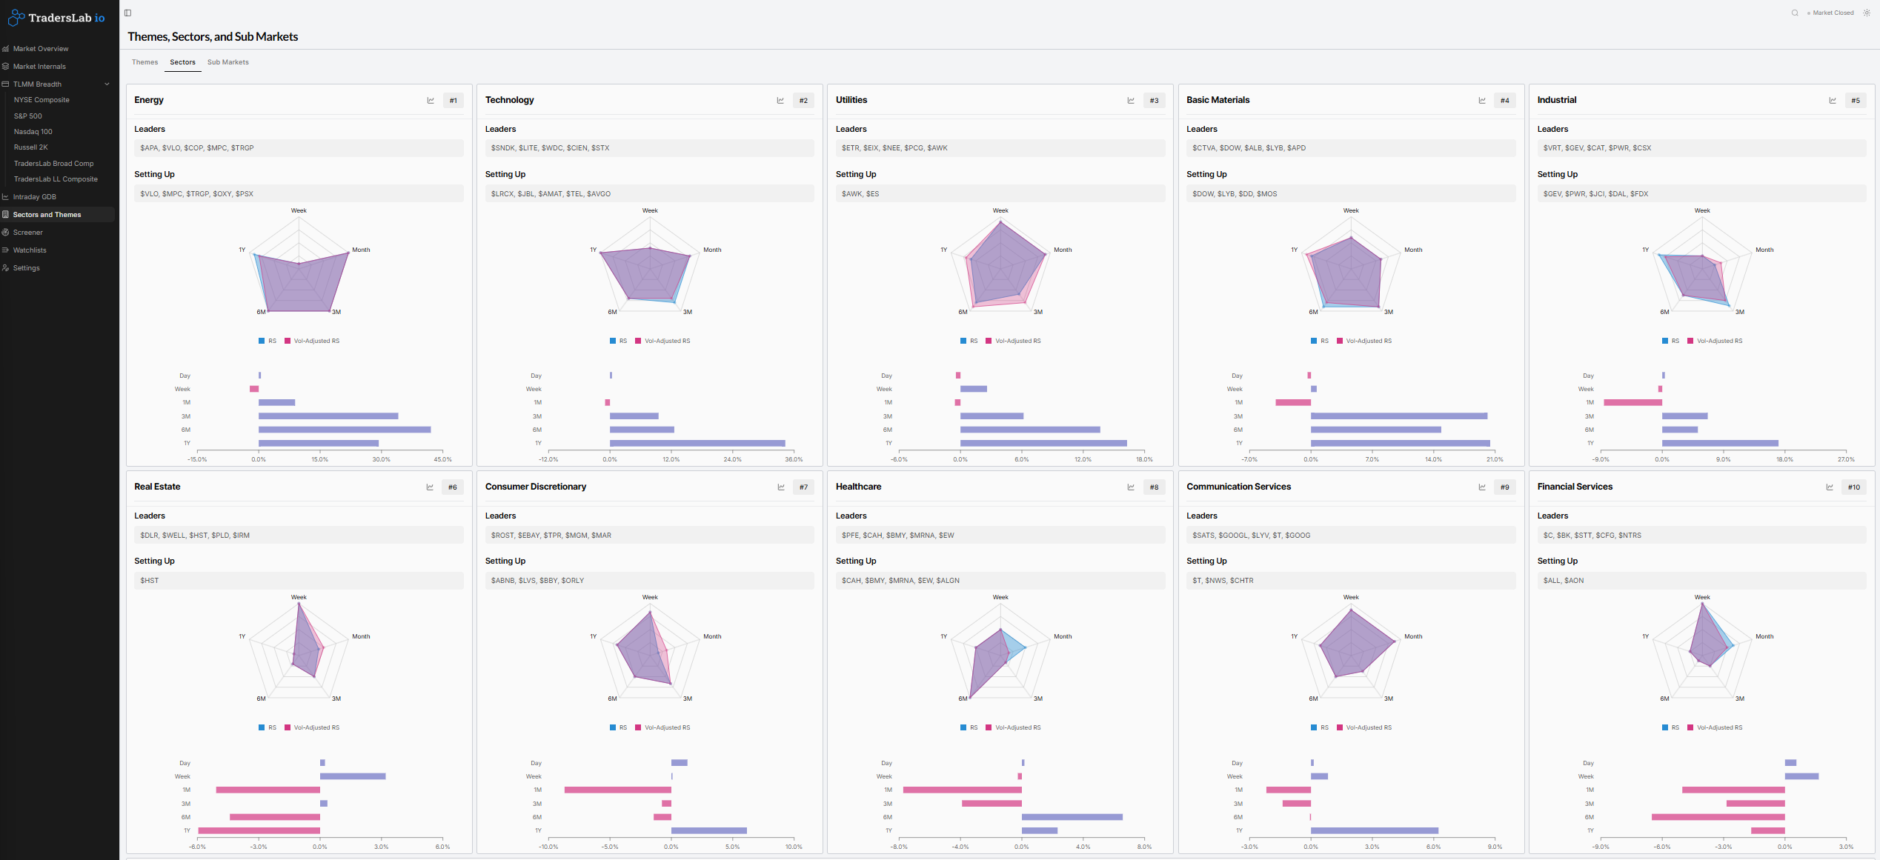The width and height of the screenshot is (1880, 860).
Task: Open Screener in the sidebar
Action: click(28, 233)
